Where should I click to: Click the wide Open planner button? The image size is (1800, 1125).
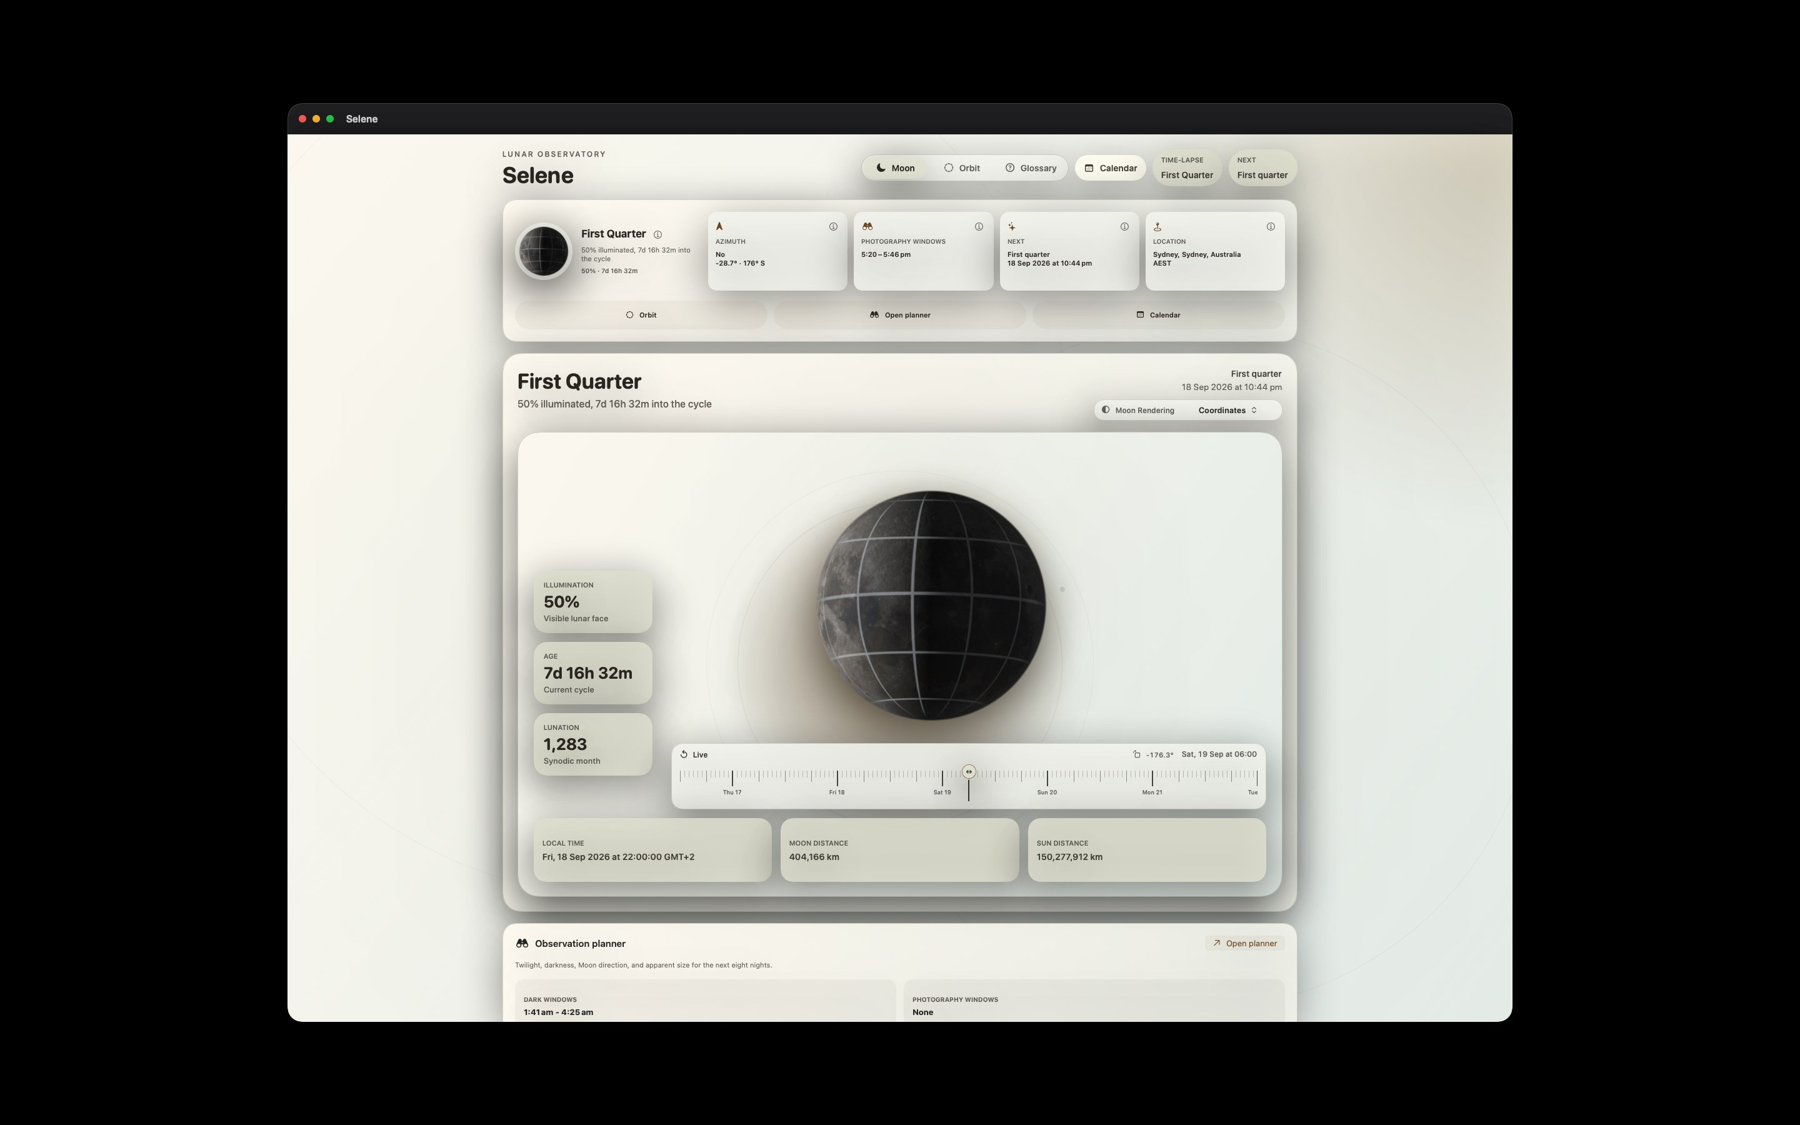click(900, 315)
